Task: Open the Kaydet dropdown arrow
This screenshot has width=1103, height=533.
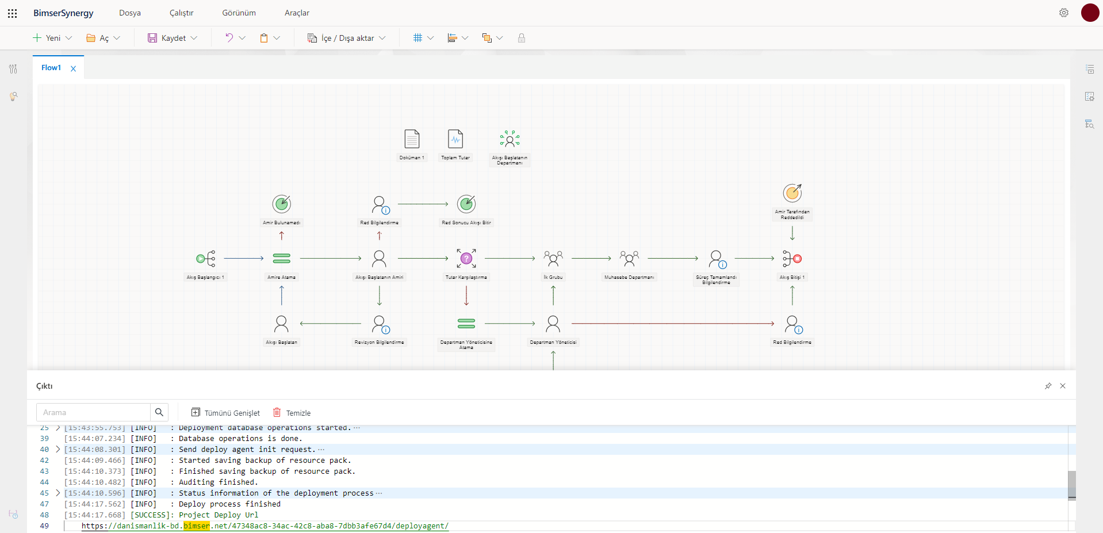Action: pyautogui.click(x=194, y=38)
